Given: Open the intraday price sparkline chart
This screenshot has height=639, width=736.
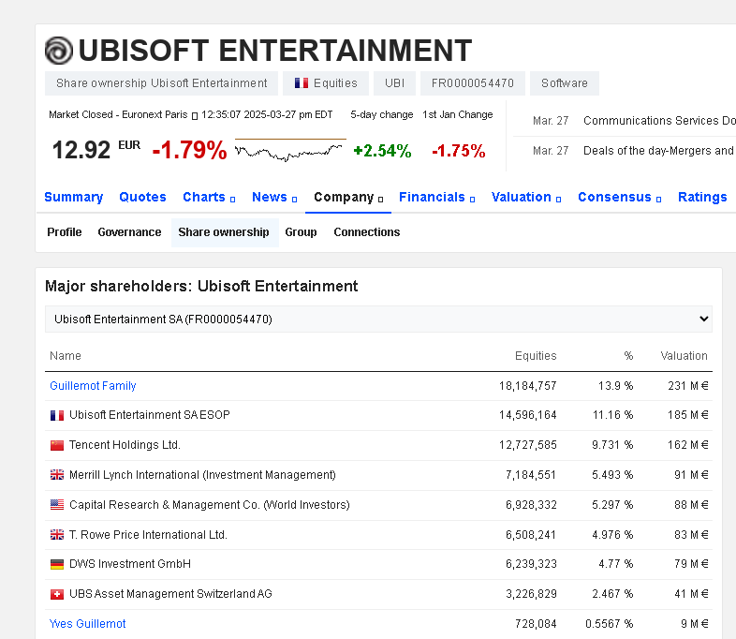Looking at the screenshot, I should 289,150.
